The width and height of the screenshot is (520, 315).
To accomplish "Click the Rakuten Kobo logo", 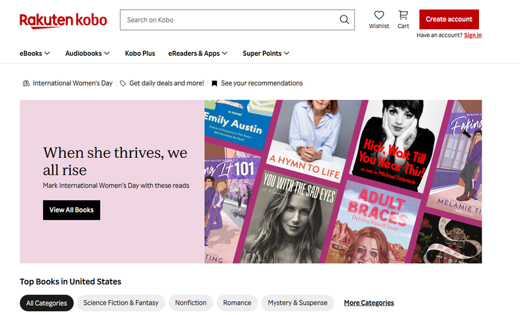I will click(x=63, y=21).
